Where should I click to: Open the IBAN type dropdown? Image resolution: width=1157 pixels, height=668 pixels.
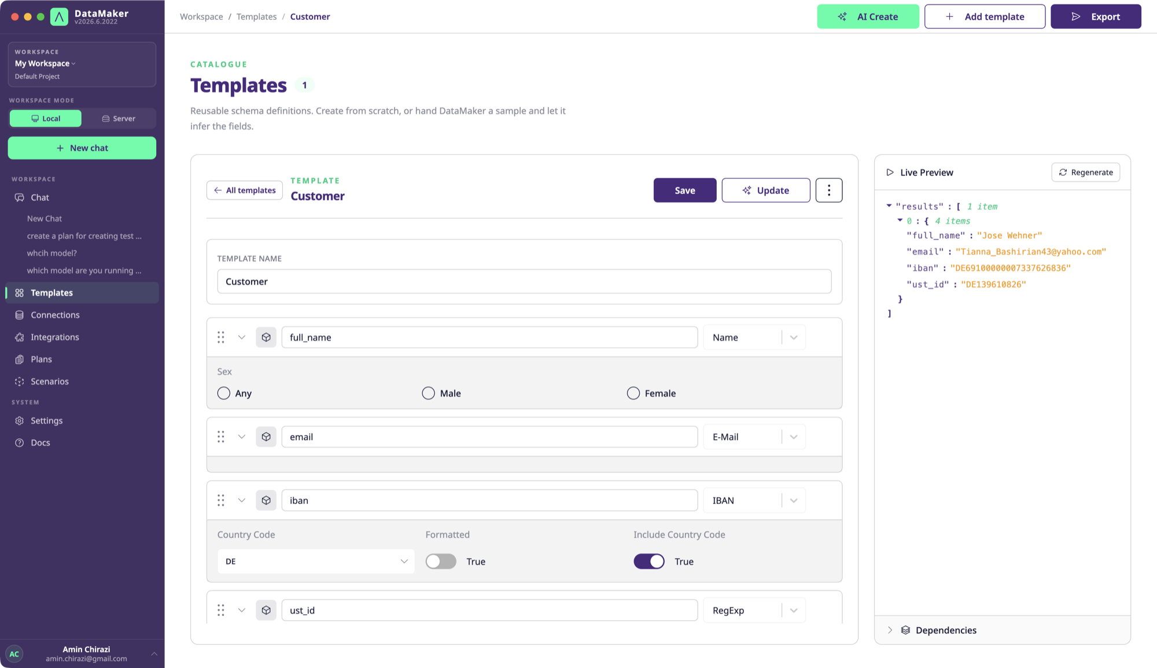click(x=754, y=500)
